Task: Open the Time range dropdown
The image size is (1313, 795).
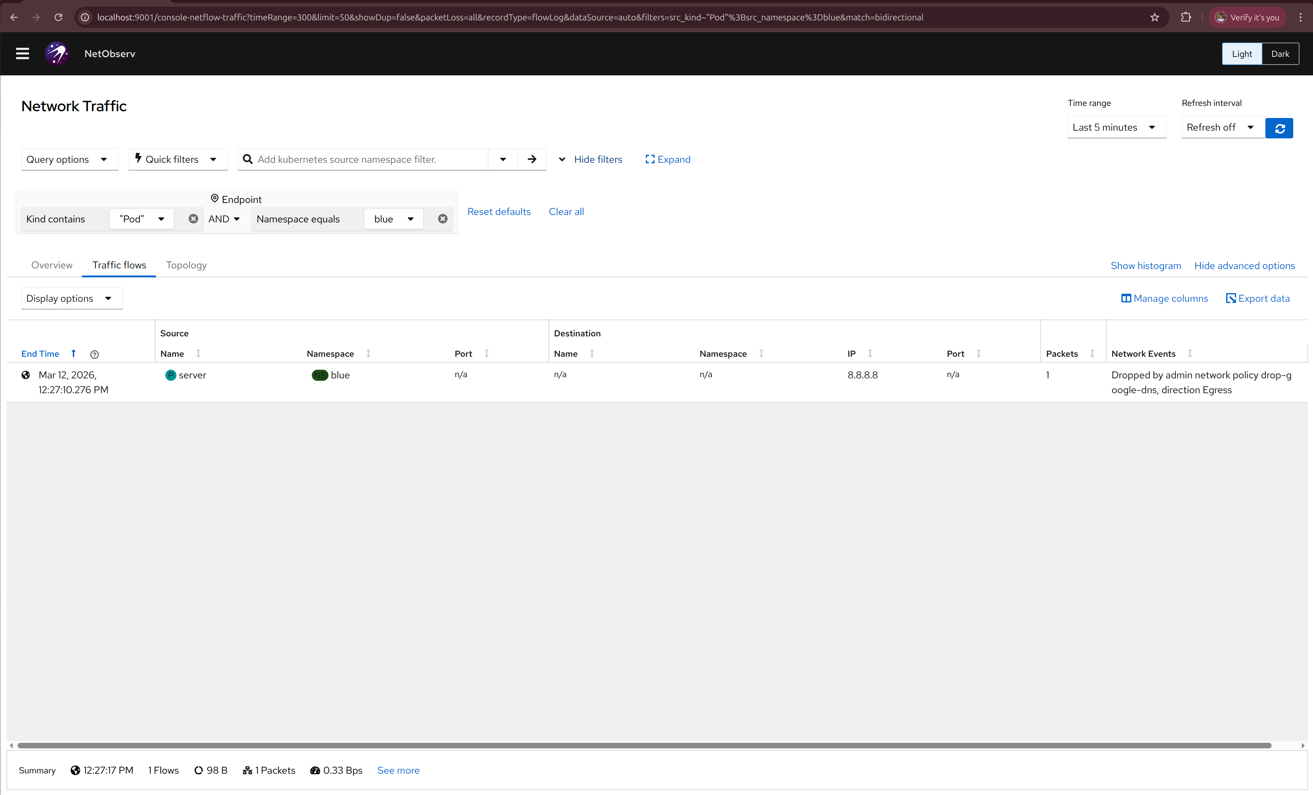Action: coord(1116,127)
